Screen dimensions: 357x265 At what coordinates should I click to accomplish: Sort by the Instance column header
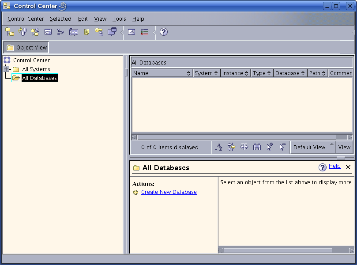click(235, 73)
